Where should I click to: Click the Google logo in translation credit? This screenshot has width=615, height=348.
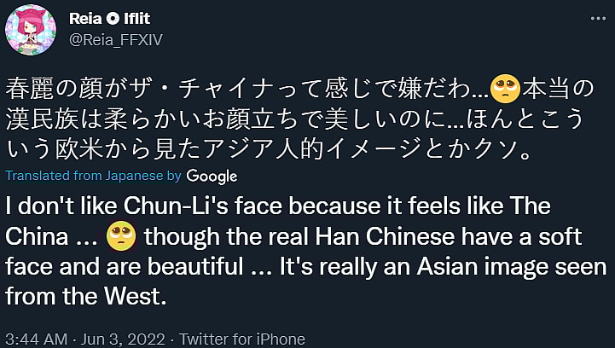(211, 176)
